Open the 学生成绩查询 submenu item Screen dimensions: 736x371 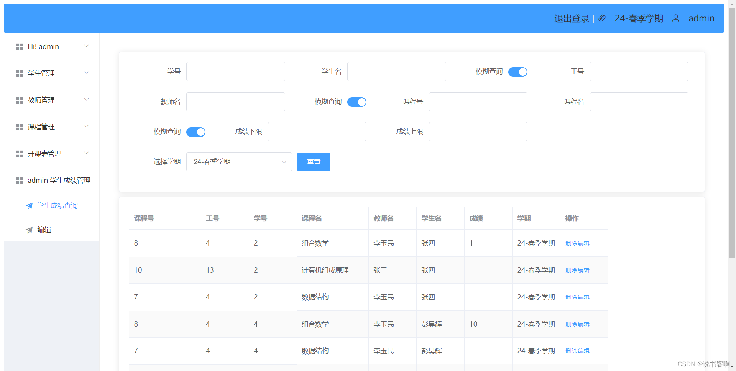(x=52, y=206)
